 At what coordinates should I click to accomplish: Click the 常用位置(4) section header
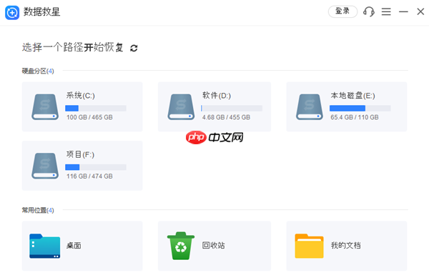click(38, 210)
